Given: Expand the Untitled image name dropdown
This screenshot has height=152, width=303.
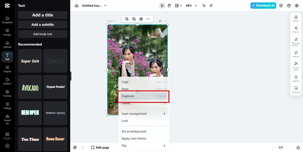Looking at the screenshot, I should [94, 5].
